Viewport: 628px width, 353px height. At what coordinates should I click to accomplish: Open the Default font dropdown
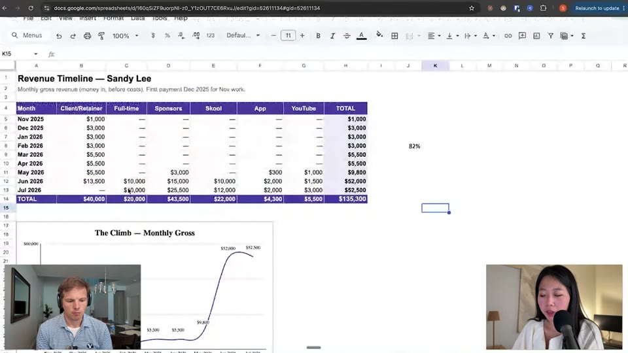(243, 35)
